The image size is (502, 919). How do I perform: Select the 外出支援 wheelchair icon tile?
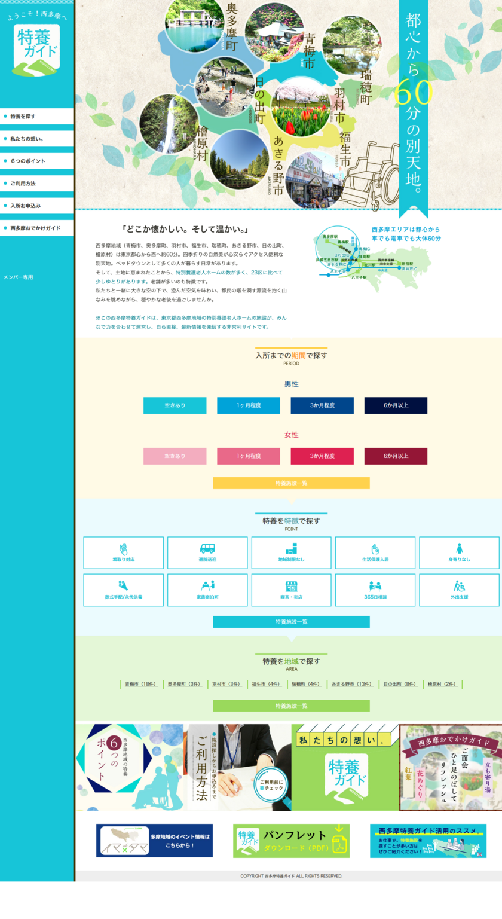459,590
